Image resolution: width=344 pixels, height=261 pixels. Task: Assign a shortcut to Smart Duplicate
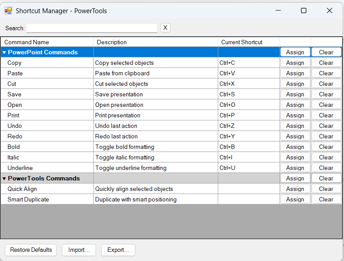point(295,199)
